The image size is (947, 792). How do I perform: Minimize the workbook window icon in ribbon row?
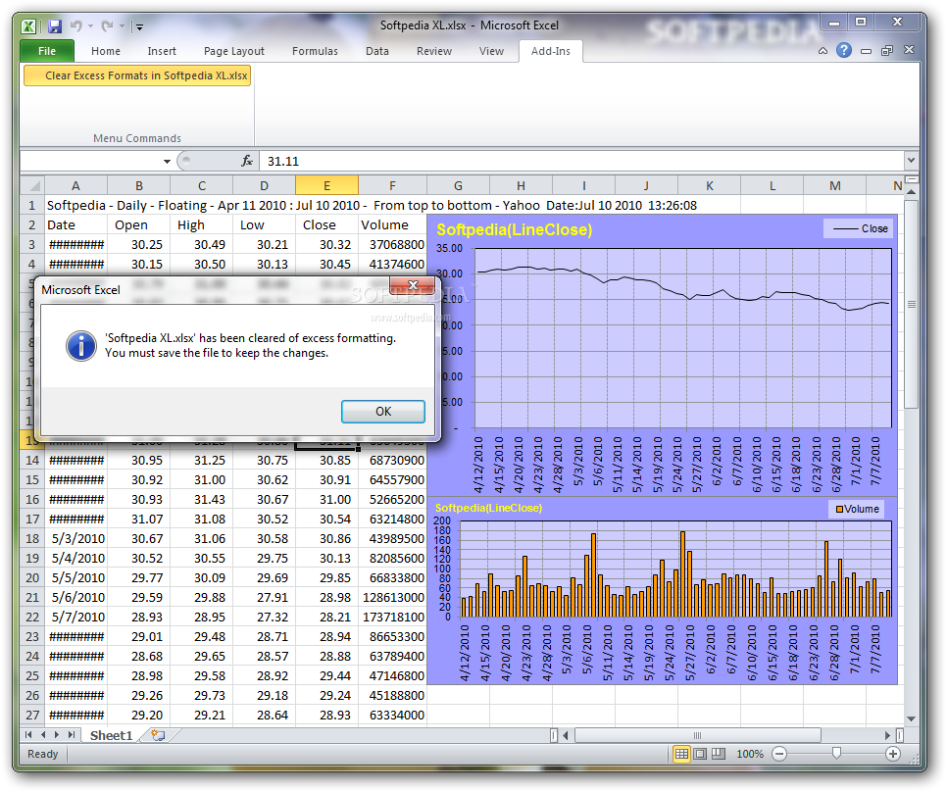866,51
